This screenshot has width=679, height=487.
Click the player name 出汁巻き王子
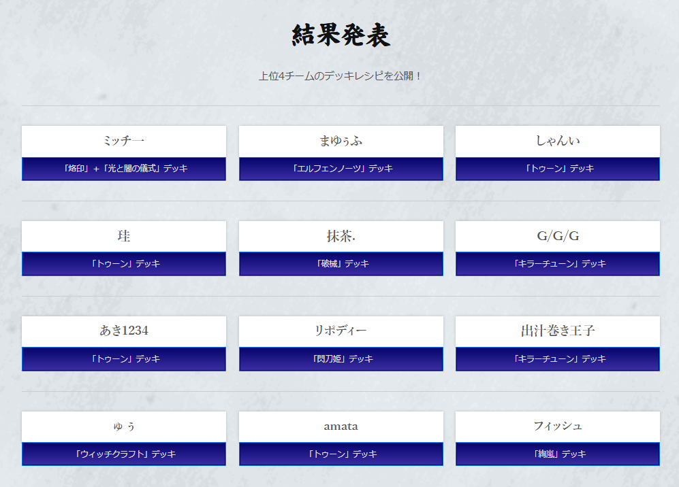point(558,331)
